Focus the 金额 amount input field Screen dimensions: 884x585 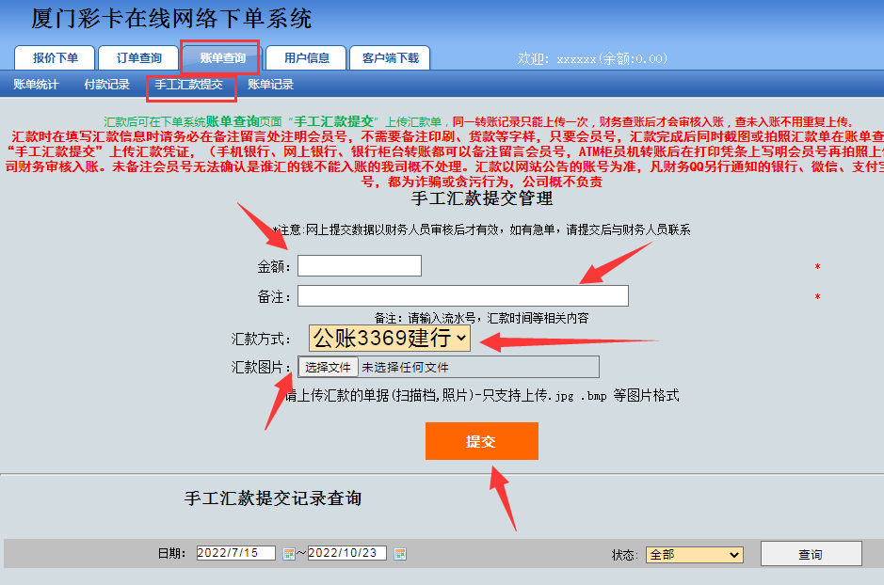click(360, 266)
